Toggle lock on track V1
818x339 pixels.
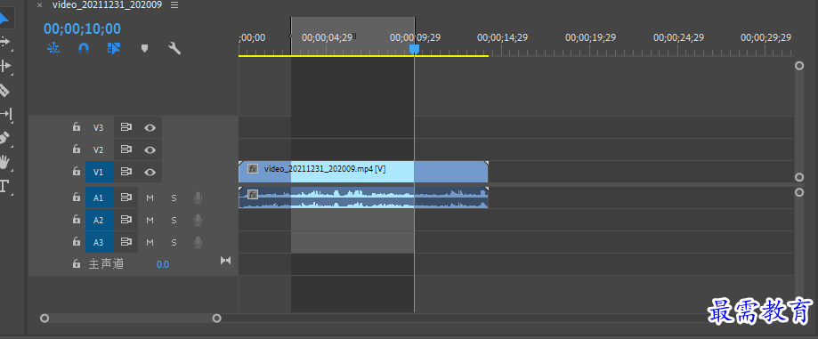click(77, 172)
